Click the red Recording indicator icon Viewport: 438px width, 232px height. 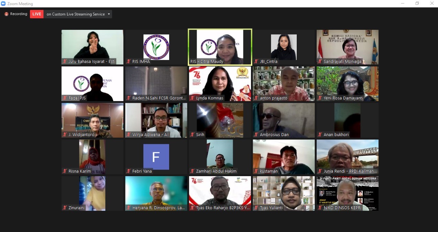coord(6,14)
